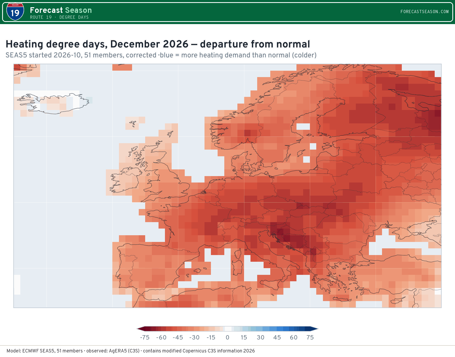Click the colorbar label -75
The width and height of the screenshot is (455, 357).
click(145, 337)
